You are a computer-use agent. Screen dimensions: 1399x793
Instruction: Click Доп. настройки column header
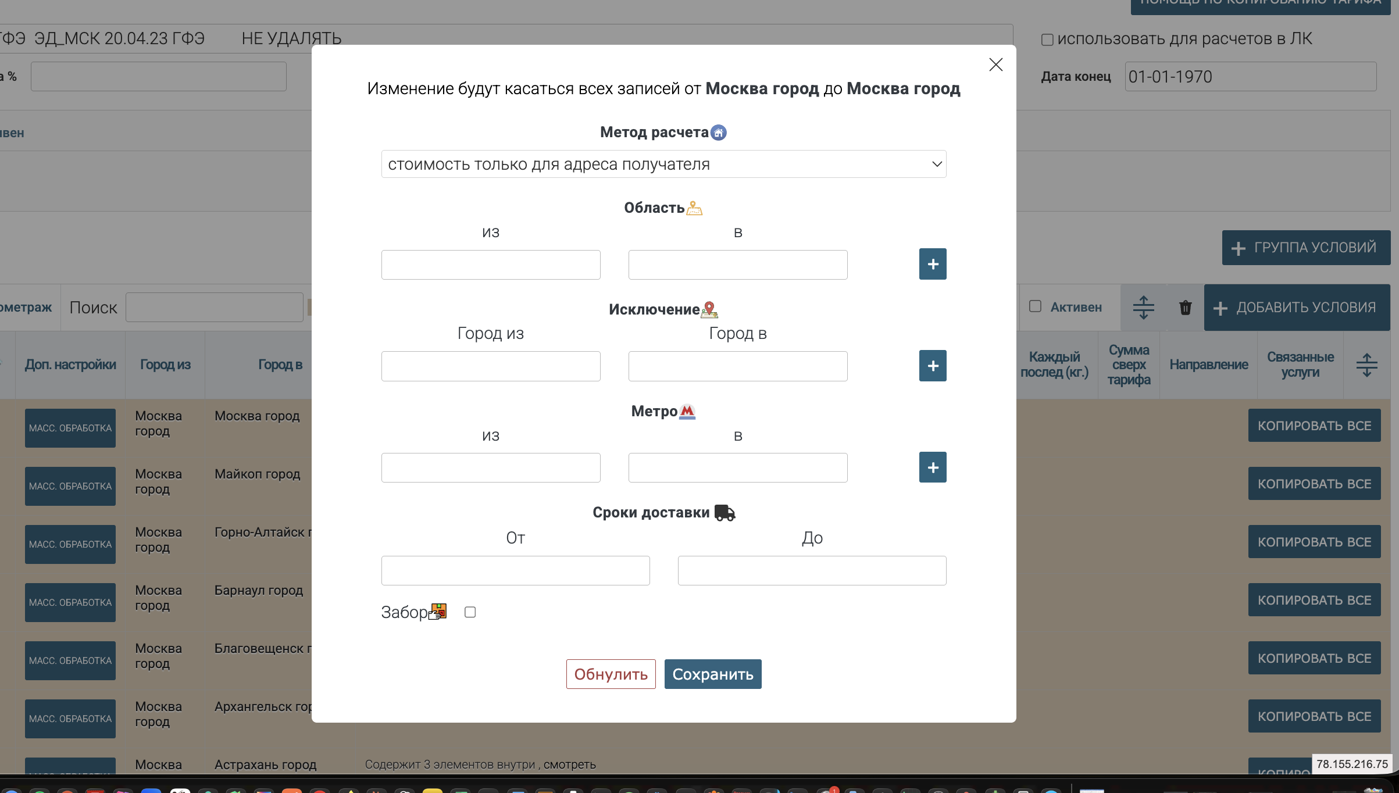tap(70, 365)
